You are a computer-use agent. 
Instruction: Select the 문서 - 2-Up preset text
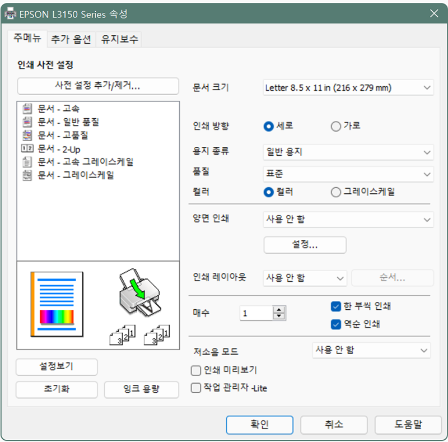(59, 148)
